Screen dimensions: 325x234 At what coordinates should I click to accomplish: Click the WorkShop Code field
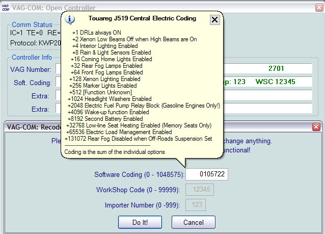click(200, 190)
